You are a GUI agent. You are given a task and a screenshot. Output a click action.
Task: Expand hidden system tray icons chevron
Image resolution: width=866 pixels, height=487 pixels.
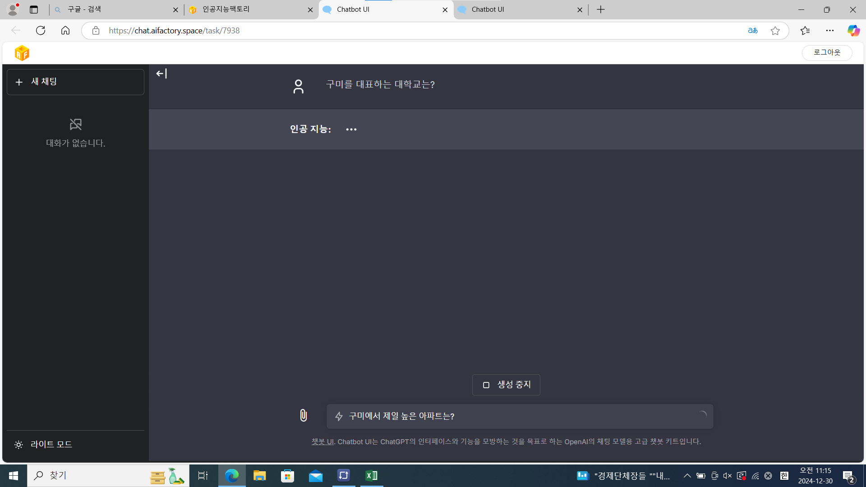687,476
